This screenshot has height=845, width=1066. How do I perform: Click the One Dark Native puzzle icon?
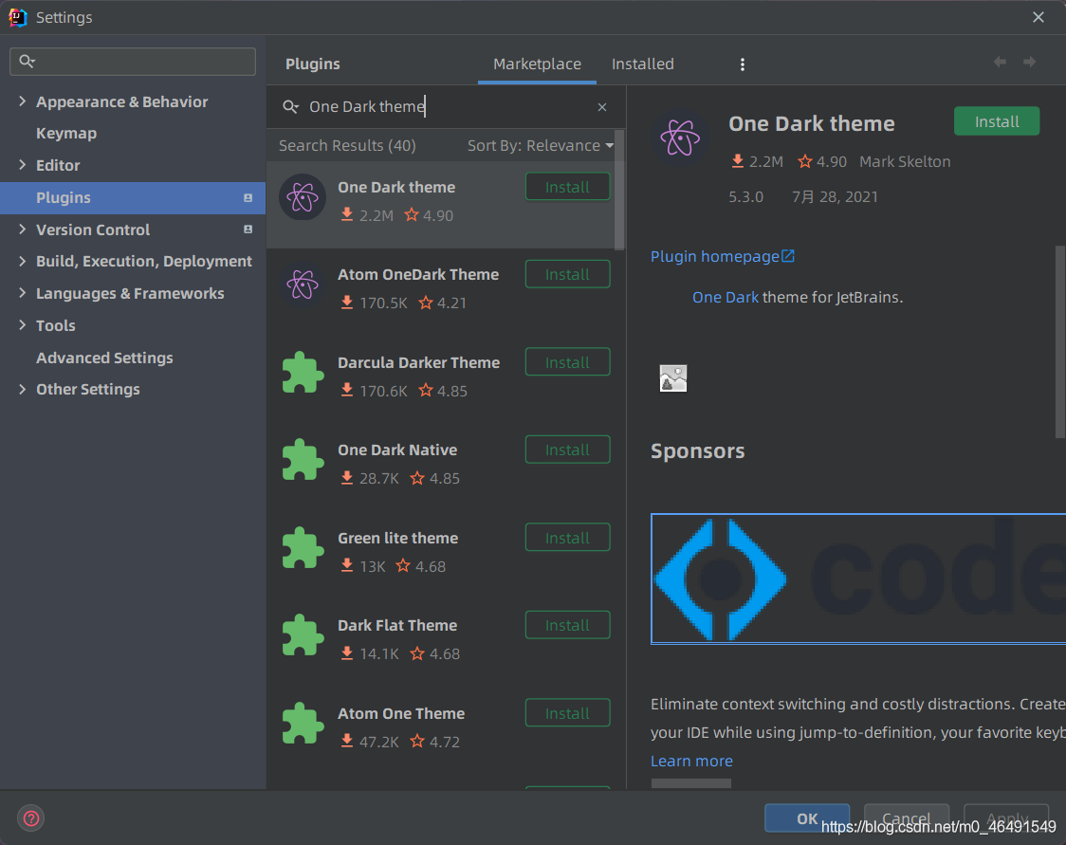(x=303, y=460)
